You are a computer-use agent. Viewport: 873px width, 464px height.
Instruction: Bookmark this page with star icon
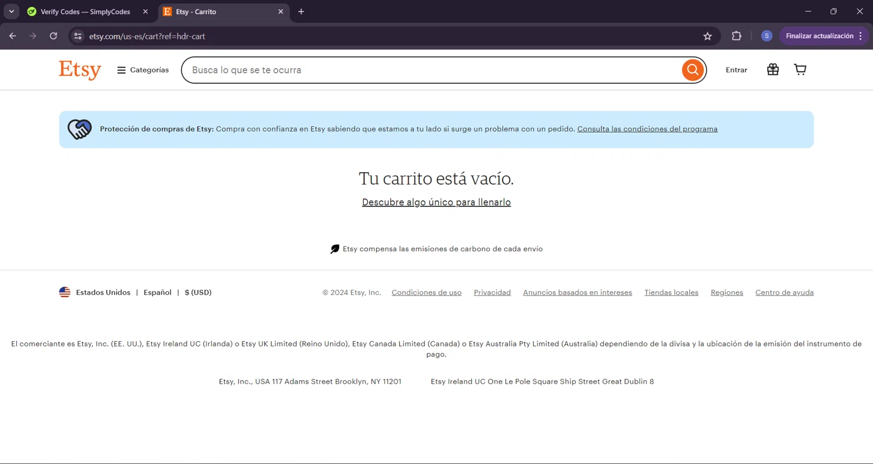[708, 36]
